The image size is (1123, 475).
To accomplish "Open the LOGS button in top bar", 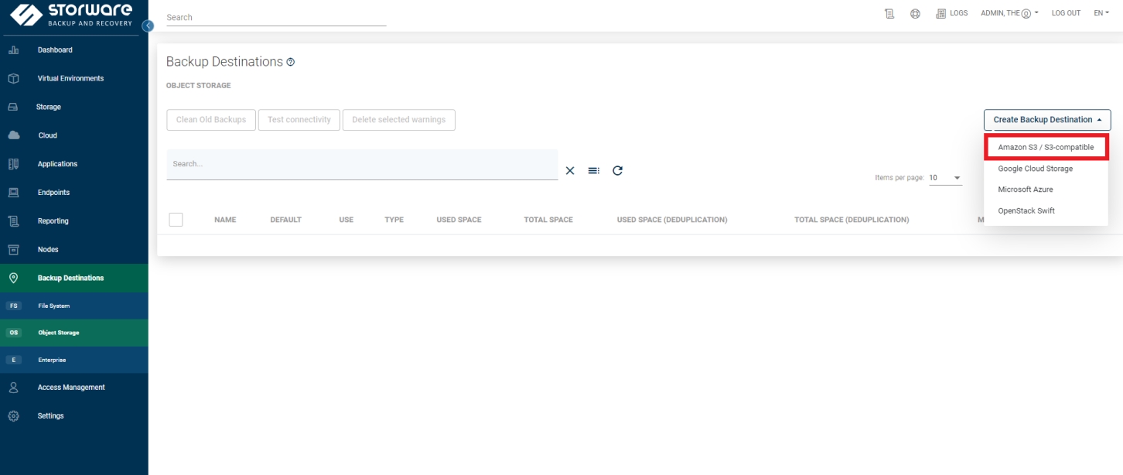I will coord(952,13).
